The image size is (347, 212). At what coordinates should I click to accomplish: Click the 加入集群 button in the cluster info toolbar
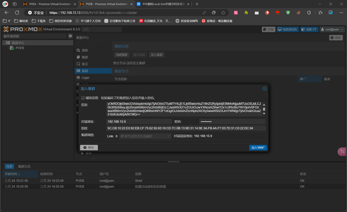tap(157, 55)
